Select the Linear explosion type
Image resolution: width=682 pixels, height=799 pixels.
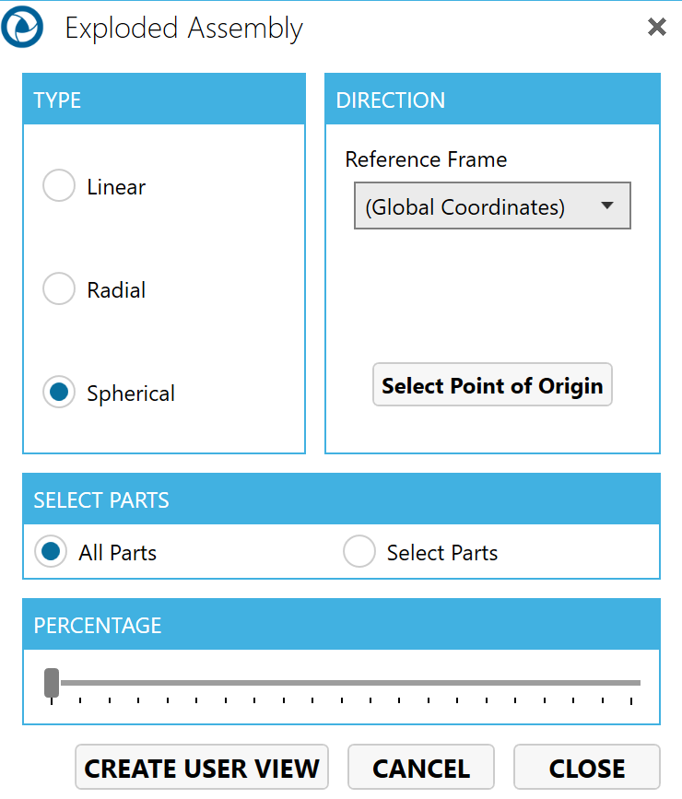59,187
